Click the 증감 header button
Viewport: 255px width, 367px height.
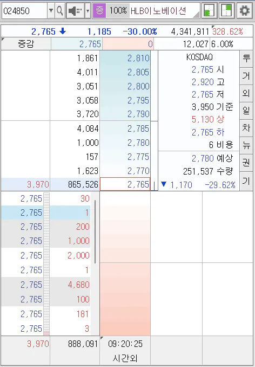click(26, 44)
